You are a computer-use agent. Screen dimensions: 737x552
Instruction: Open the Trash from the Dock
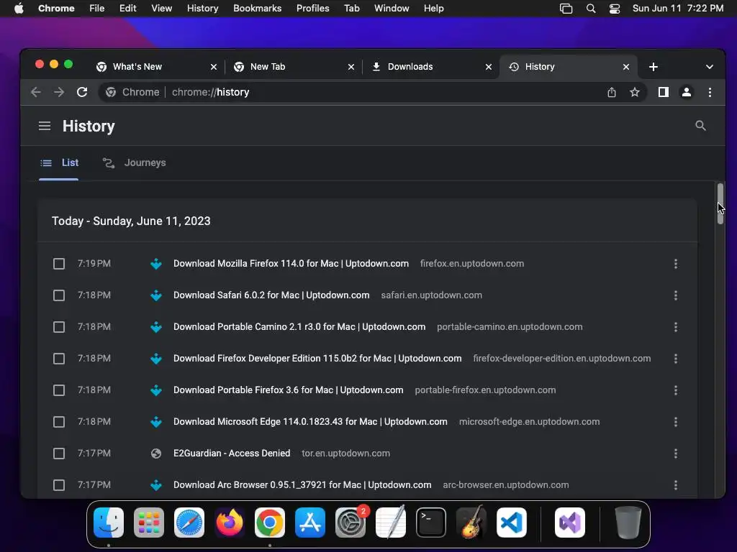coord(628,523)
